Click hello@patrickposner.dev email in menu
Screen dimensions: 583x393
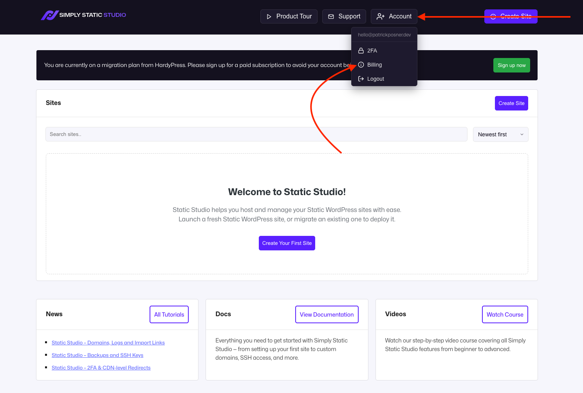click(x=384, y=35)
